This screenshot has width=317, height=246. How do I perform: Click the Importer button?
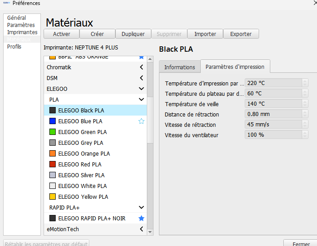click(x=205, y=34)
